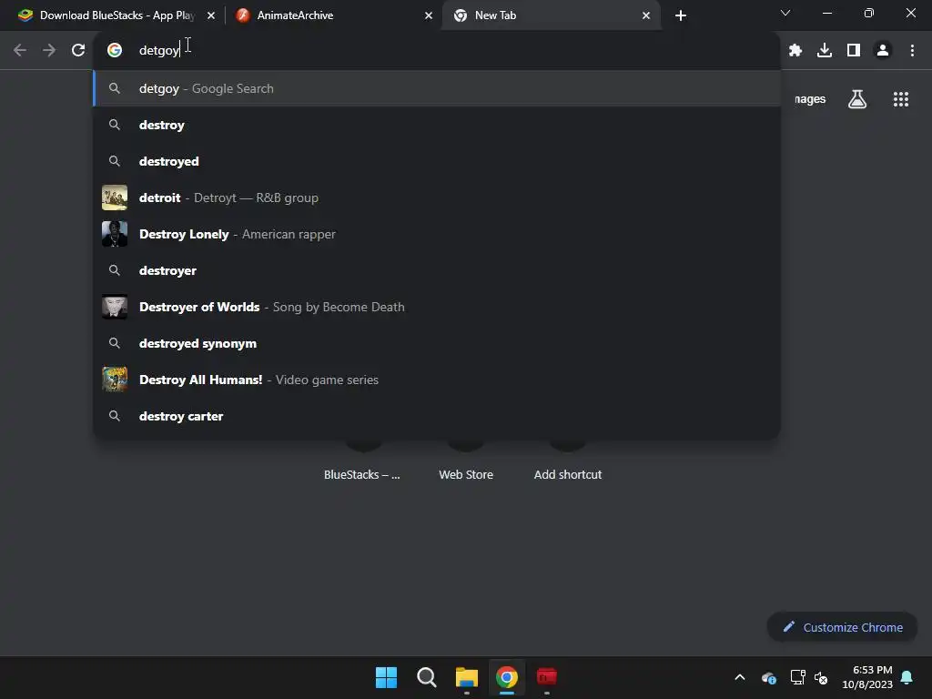Open Chrome three-dot menu
Image resolution: width=932 pixels, height=699 pixels.
tap(912, 50)
